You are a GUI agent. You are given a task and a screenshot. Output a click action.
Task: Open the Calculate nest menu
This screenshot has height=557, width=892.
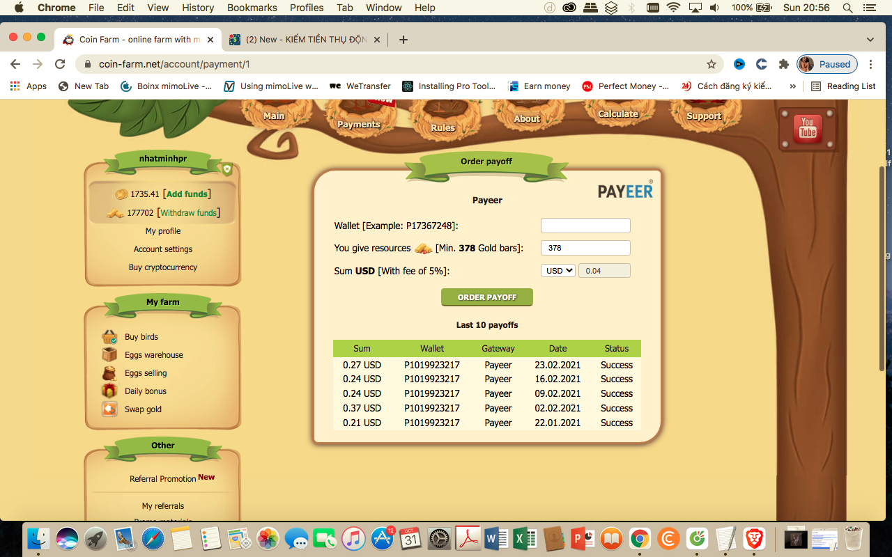[x=618, y=114]
